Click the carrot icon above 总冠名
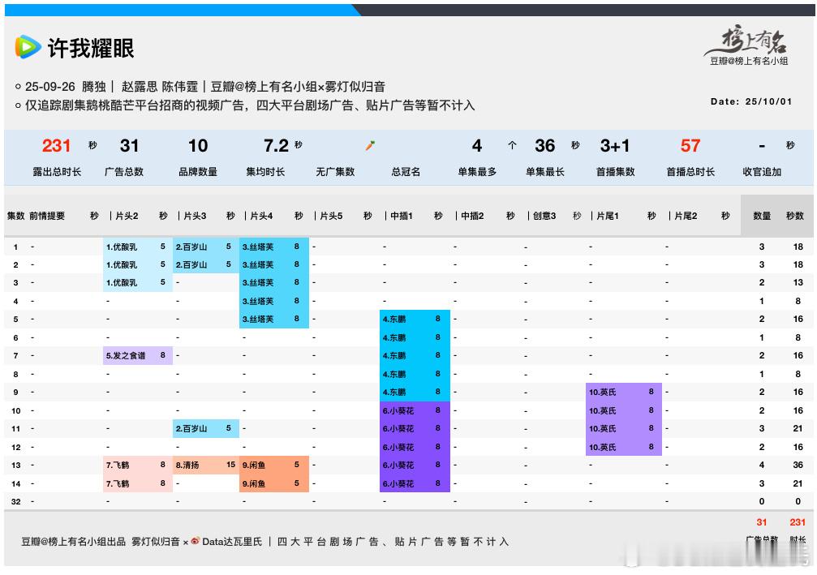 (370, 145)
